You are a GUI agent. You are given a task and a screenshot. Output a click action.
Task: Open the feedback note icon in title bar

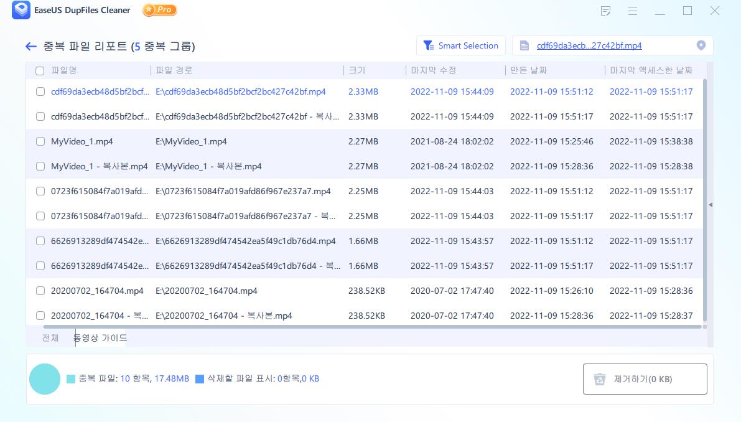point(605,11)
